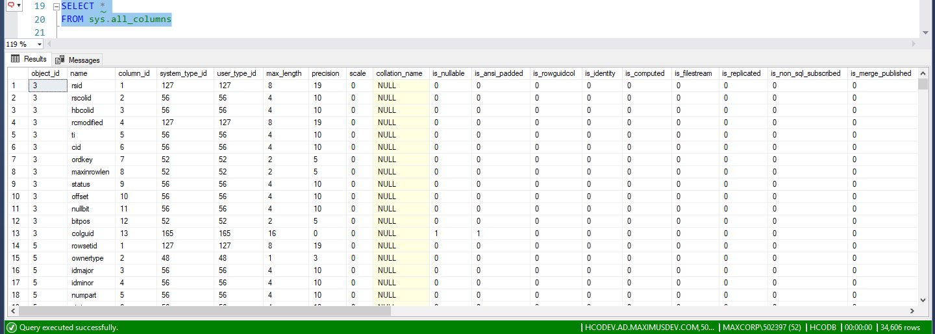Select the is_nullable column header
935x334 pixels.
click(450, 73)
